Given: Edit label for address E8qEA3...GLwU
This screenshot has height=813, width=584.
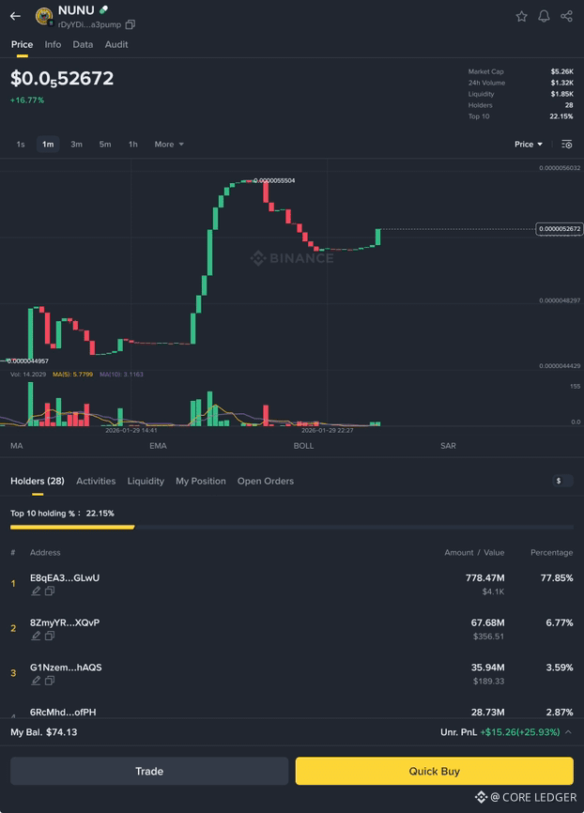Looking at the screenshot, I should coord(36,591).
